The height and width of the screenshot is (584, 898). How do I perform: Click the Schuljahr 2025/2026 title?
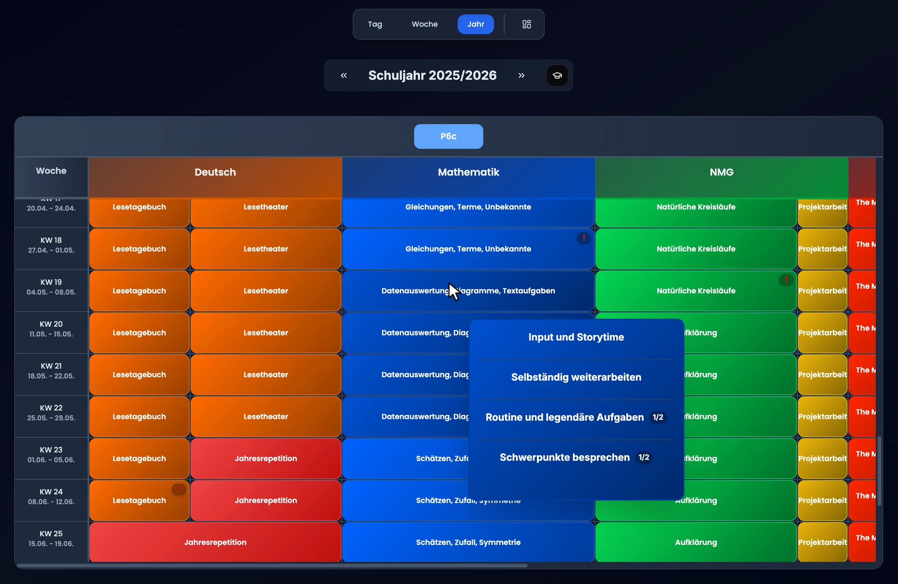pos(432,75)
